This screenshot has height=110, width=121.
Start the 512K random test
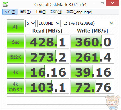pyautogui.click(x=15, y=57)
